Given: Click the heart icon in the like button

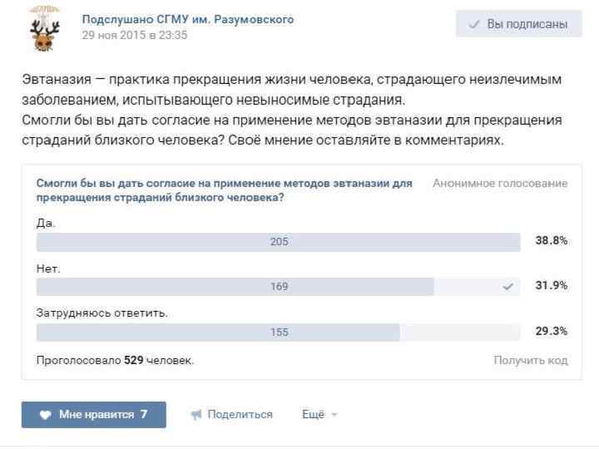Looking at the screenshot, I should (x=46, y=415).
